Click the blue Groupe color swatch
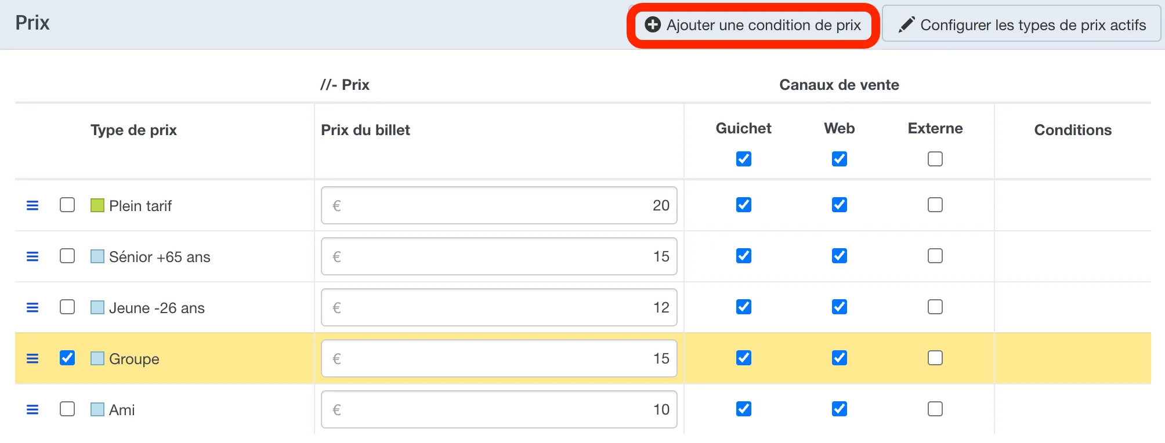 (97, 358)
